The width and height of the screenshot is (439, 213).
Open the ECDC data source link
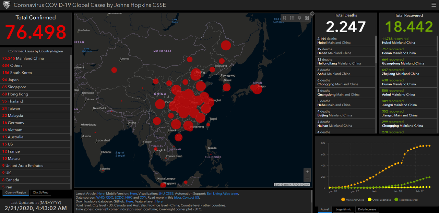point(119,198)
